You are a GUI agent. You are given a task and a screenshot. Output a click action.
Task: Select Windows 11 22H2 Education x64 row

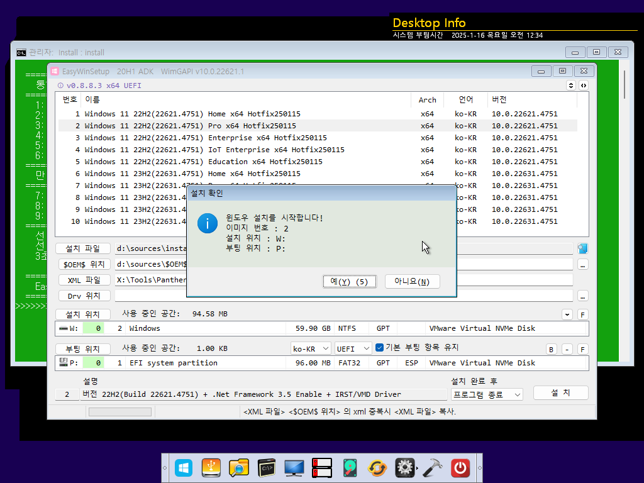tap(318, 162)
